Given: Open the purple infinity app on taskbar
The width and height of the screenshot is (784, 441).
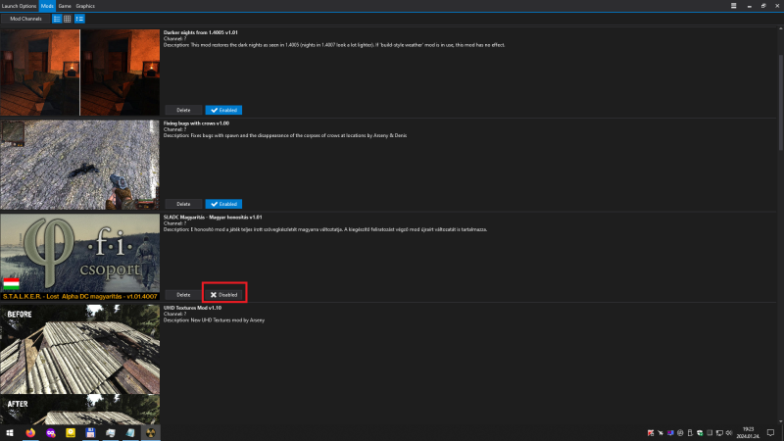Looking at the screenshot, I should point(51,433).
